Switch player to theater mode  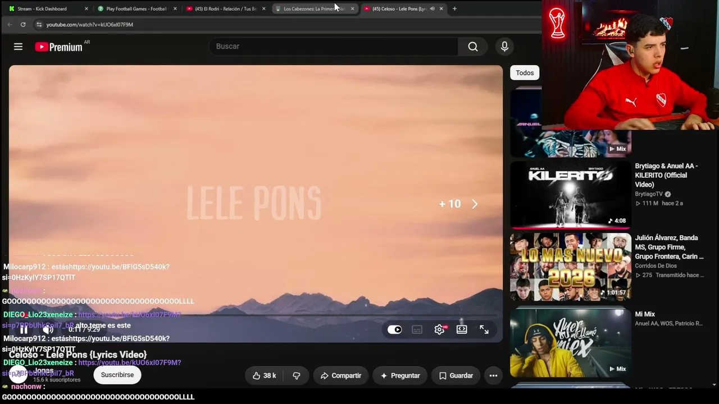(x=462, y=329)
